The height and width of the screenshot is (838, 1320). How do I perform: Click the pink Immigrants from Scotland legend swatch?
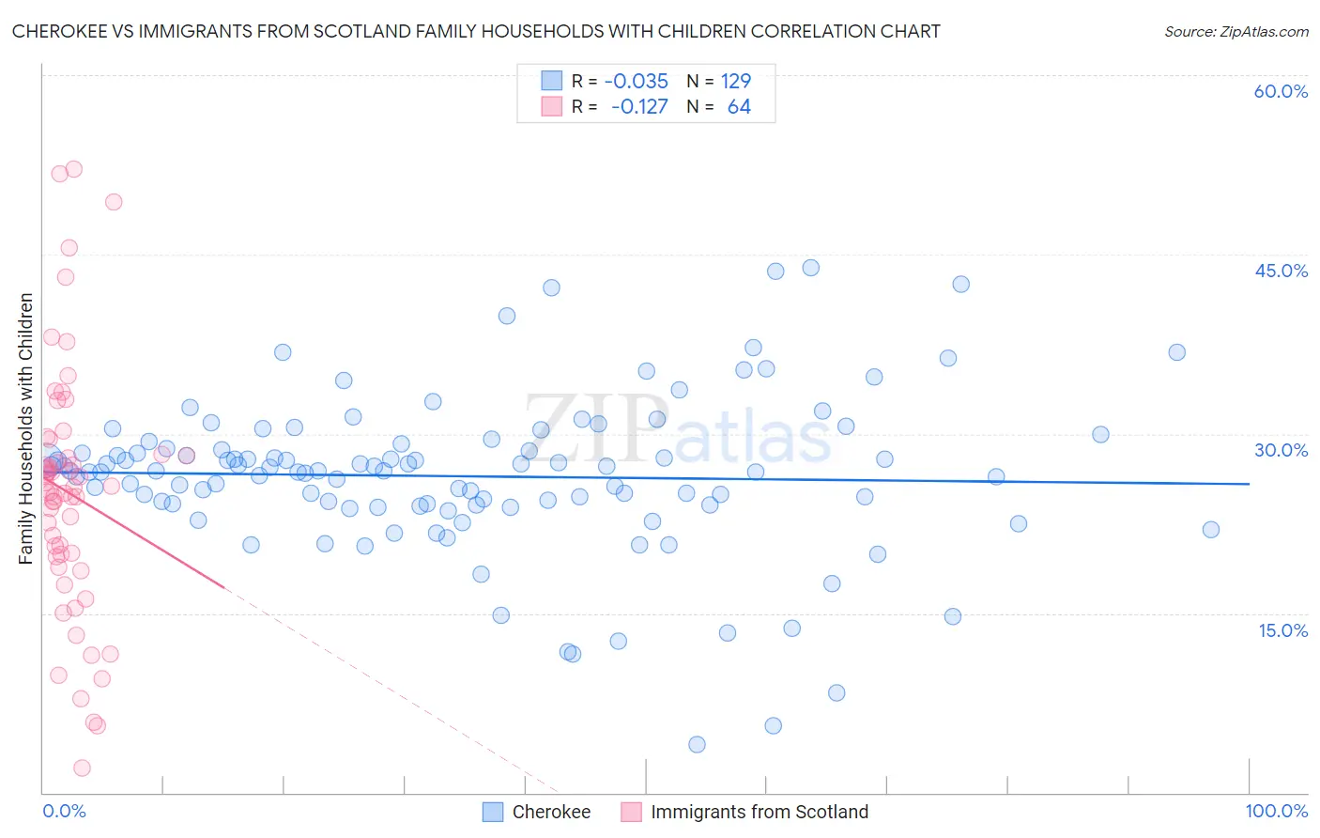(631, 812)
